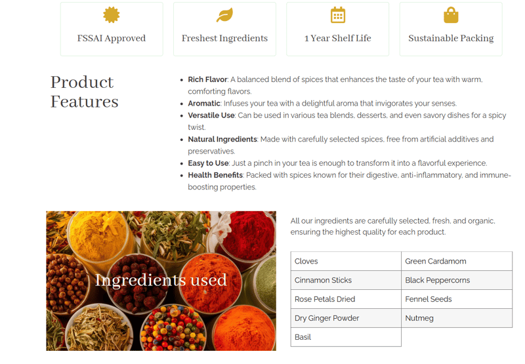Click the Fennel Seeds table cell
This screenshot has height=364, width=525.
click(457, 299)
